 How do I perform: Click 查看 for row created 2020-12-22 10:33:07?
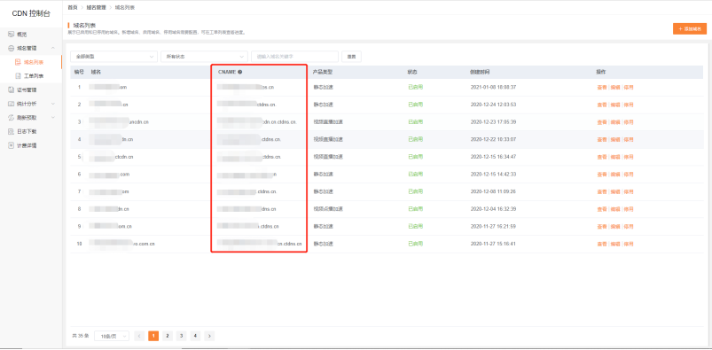coord(602,139)
